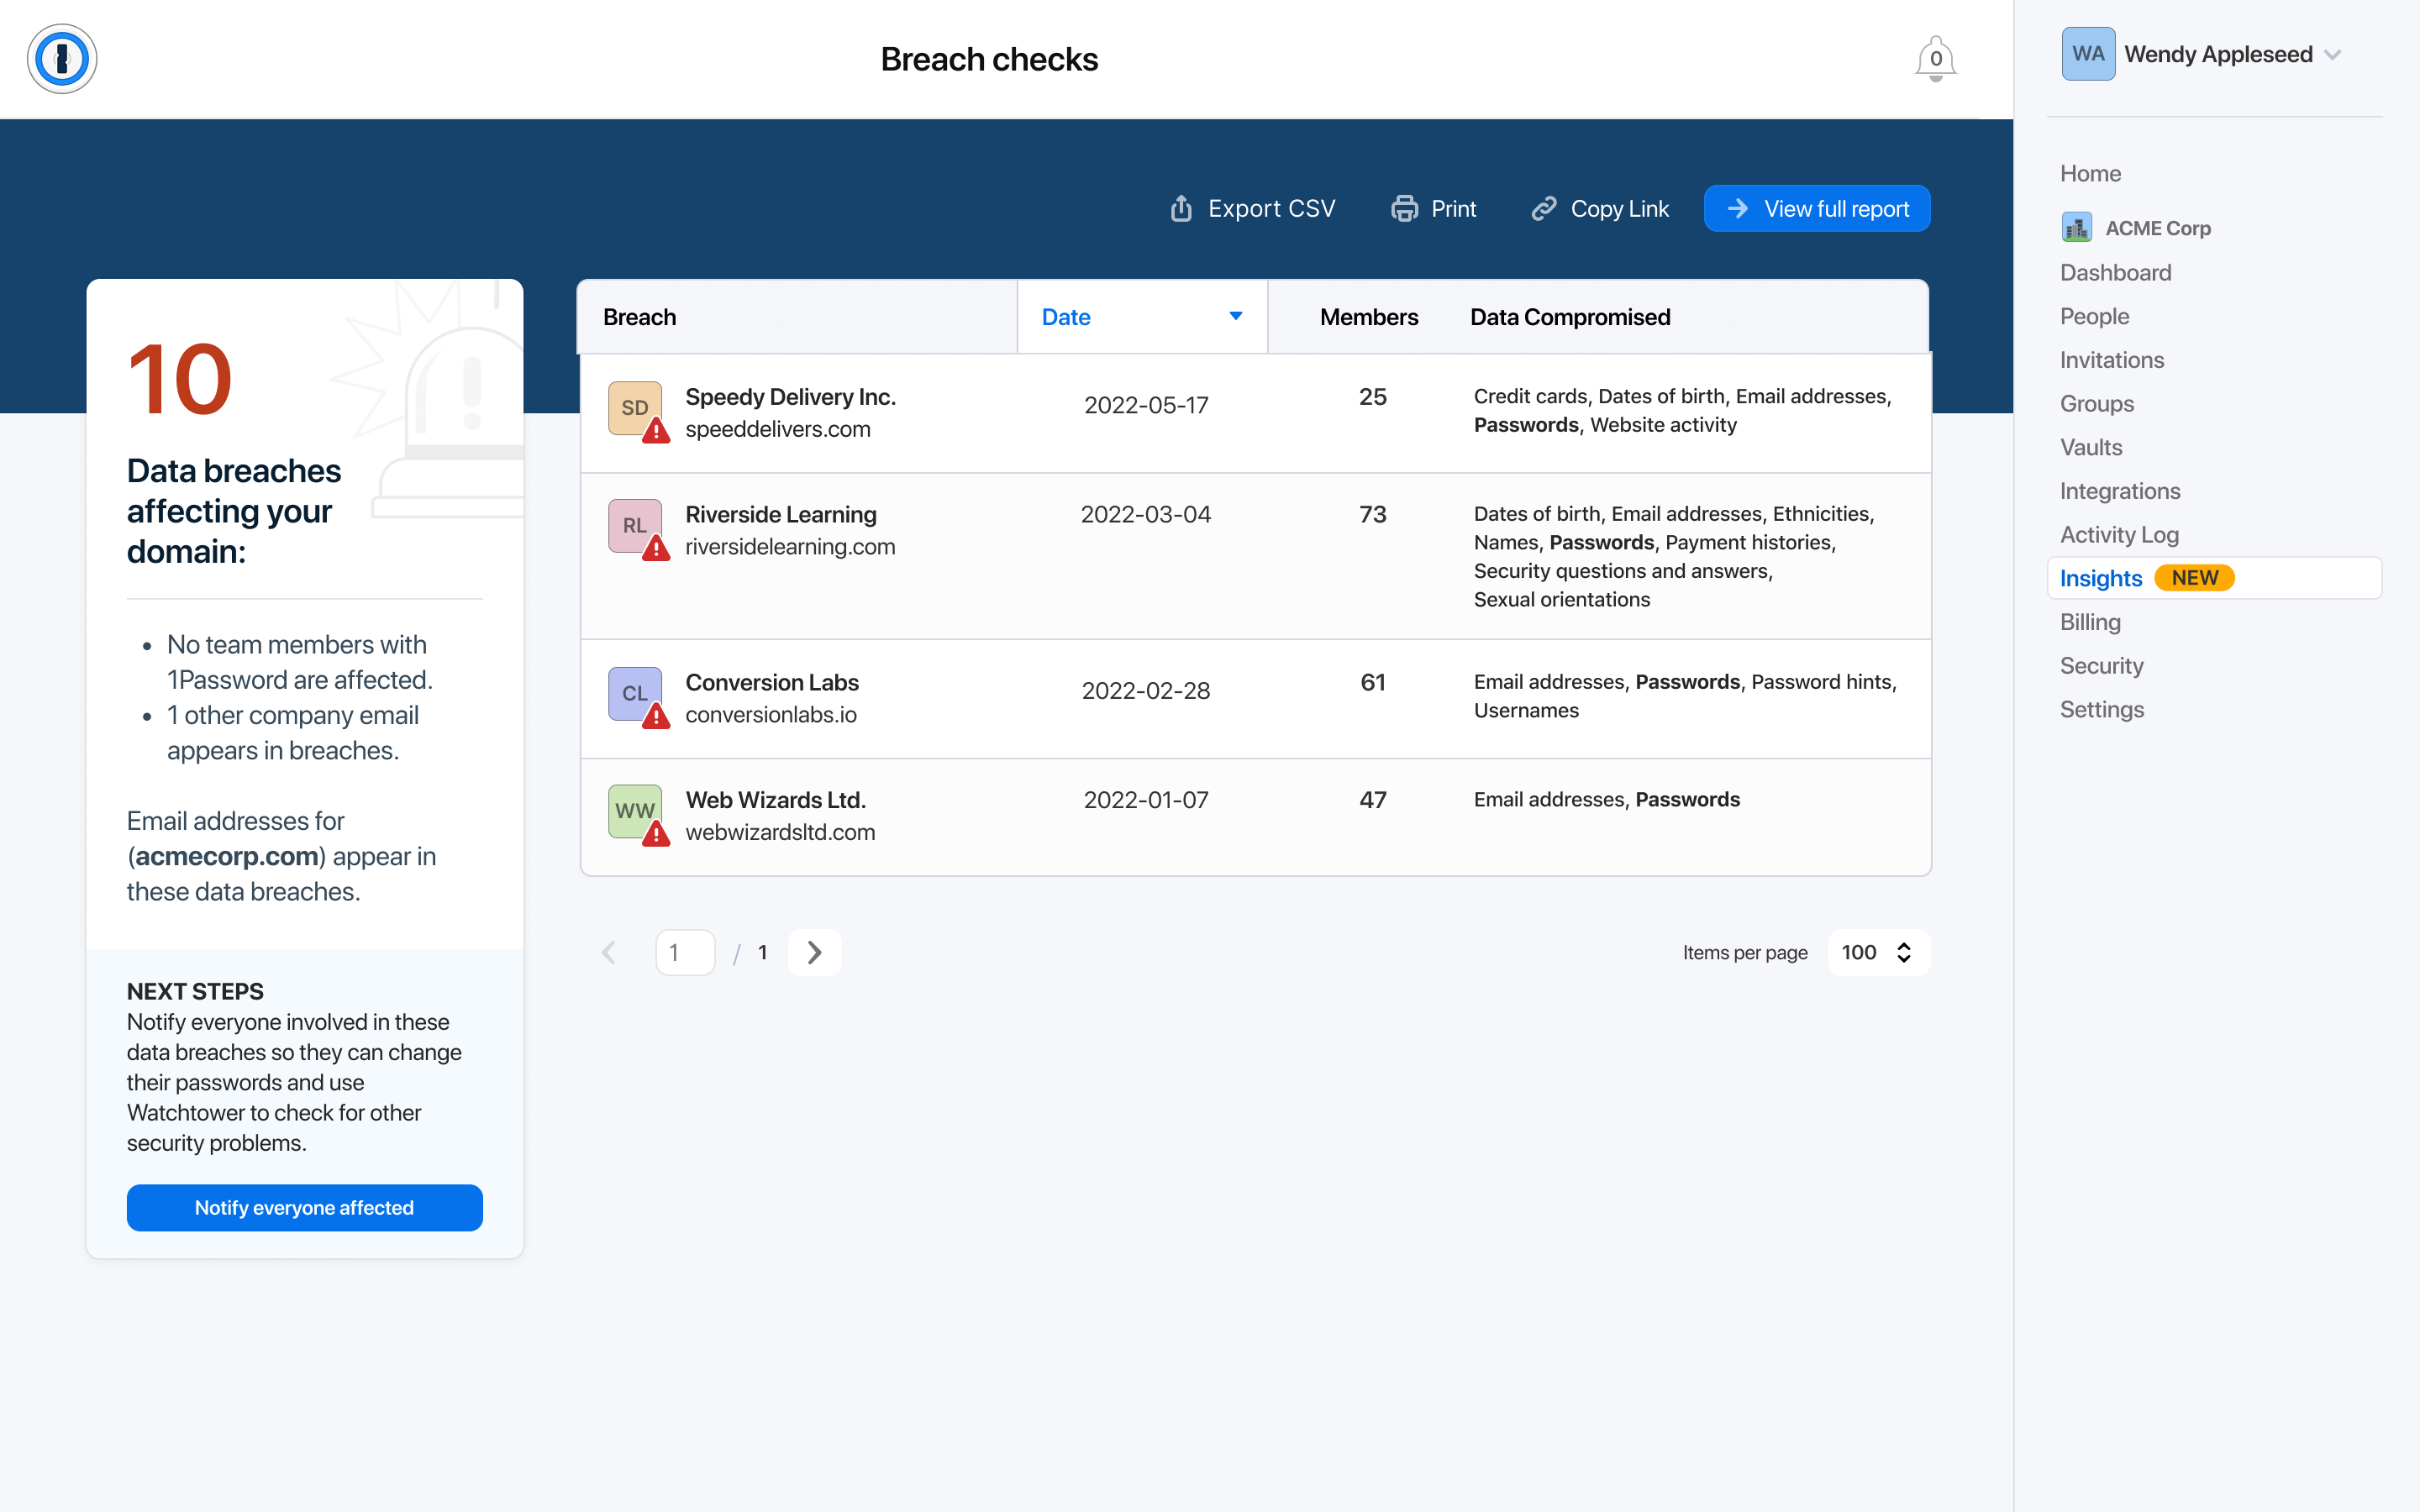Open the Riverside Learning breach entry
The image size is (2420, 1512).
[781, 514]
